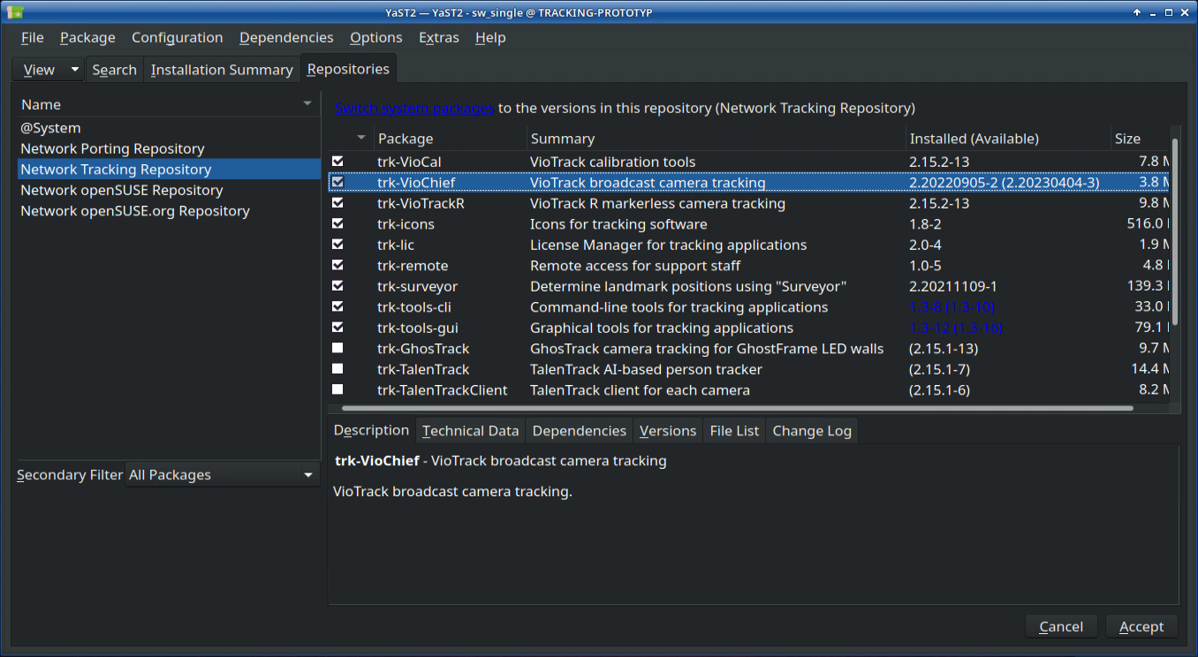Image resolution: width=1198 pixels, height=657 pixels.
Task: Select 'Icons for tracking software' summary
Action: pyautogui.click(x=618, y=224)
